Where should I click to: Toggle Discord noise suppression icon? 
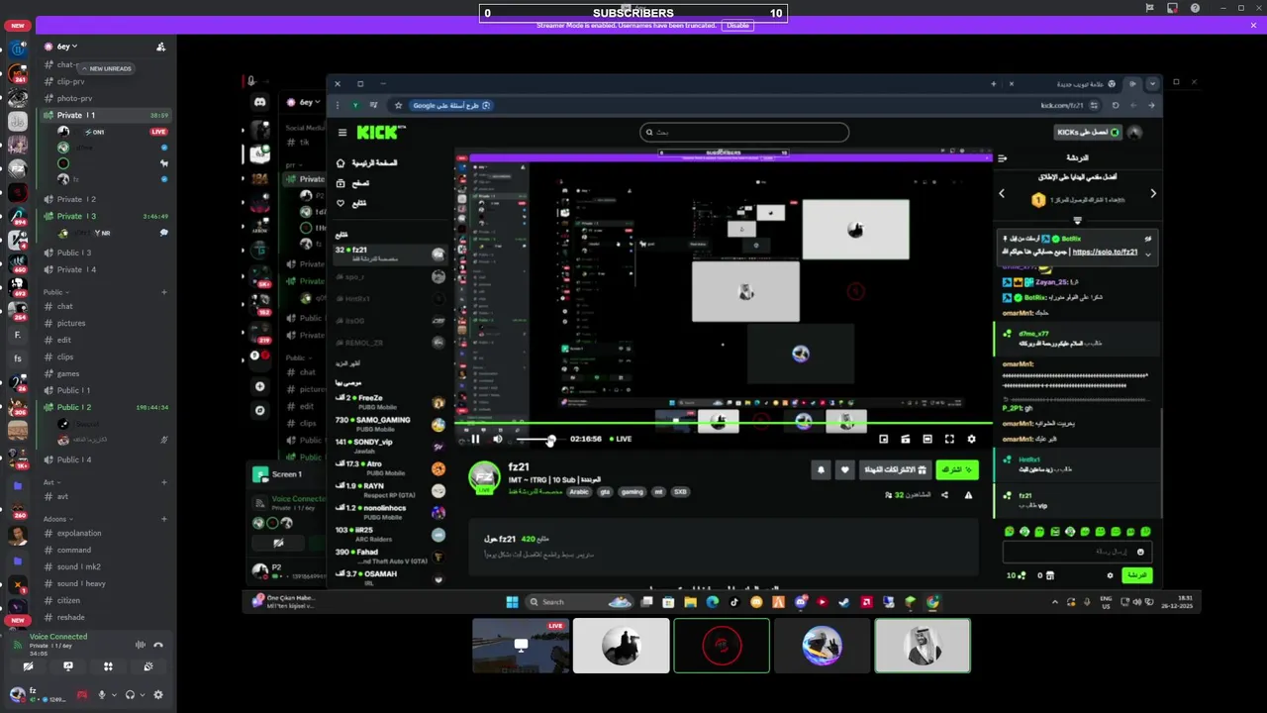point(140,645)
